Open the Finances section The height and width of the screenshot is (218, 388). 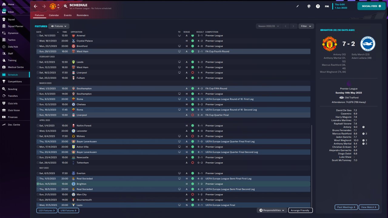tap(15, 117)
